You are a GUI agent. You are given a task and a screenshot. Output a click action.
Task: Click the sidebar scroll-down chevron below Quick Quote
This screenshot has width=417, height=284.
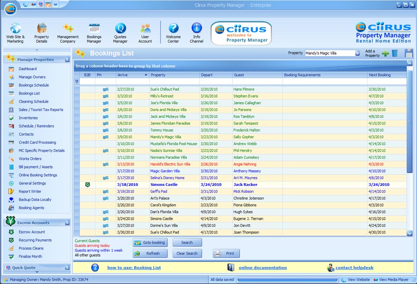(x=37, y=272)
